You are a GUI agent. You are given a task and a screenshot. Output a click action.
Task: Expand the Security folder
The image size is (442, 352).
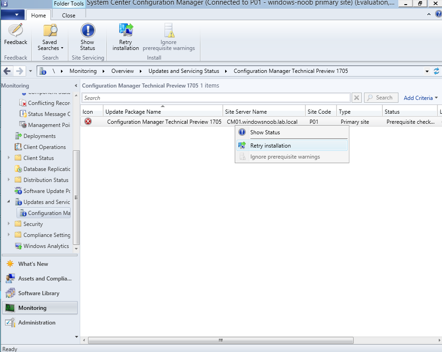pyautogui.click(x=8, y=224)
